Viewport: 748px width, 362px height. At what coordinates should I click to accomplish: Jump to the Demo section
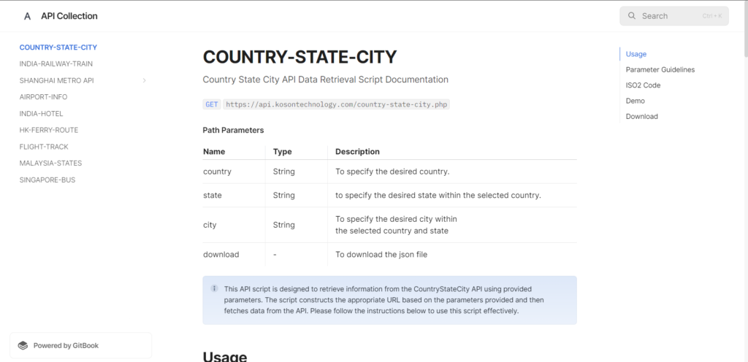[636, 101]
